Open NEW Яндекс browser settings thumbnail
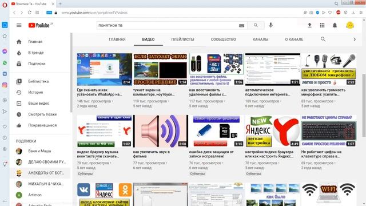The image size is (366, 206). (272, 131)
